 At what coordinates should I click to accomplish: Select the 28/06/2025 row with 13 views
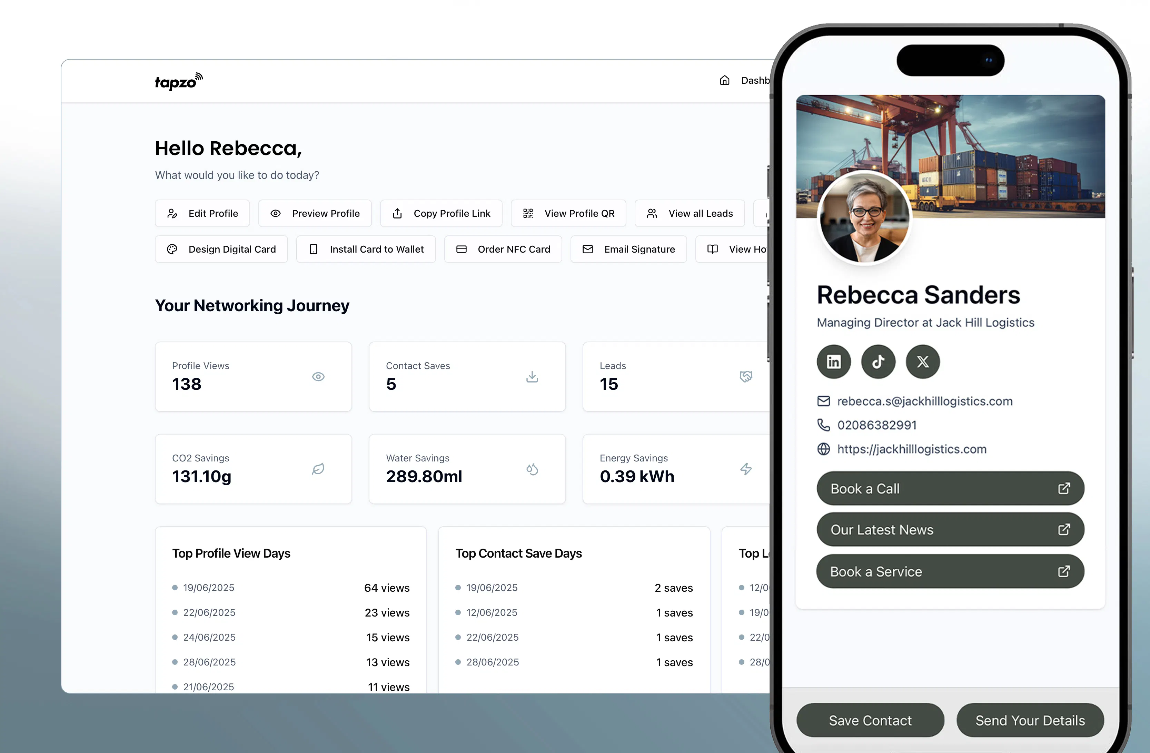pos(291,662)
